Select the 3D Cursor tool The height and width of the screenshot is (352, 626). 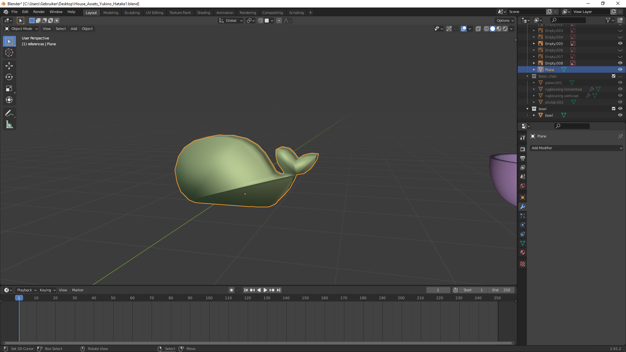tap(9, 52)
